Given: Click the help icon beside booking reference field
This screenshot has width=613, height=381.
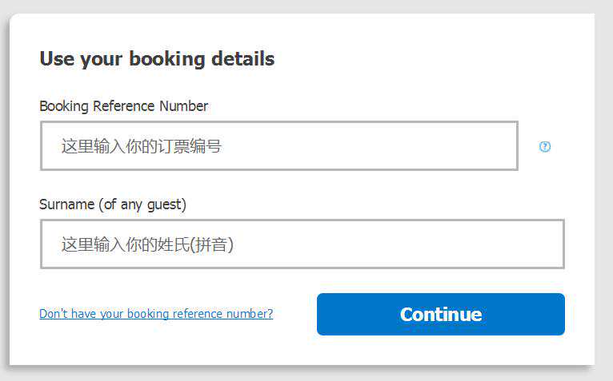Looking at the screenshot, I should (545, 146).
